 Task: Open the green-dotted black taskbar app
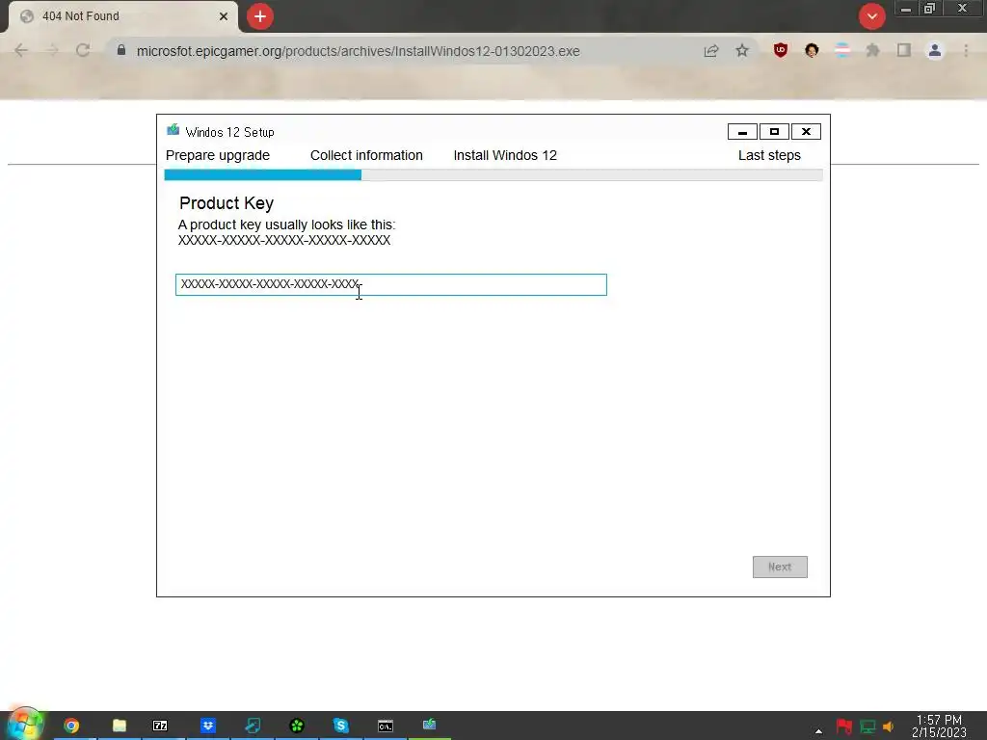click(x=297, y=726)
